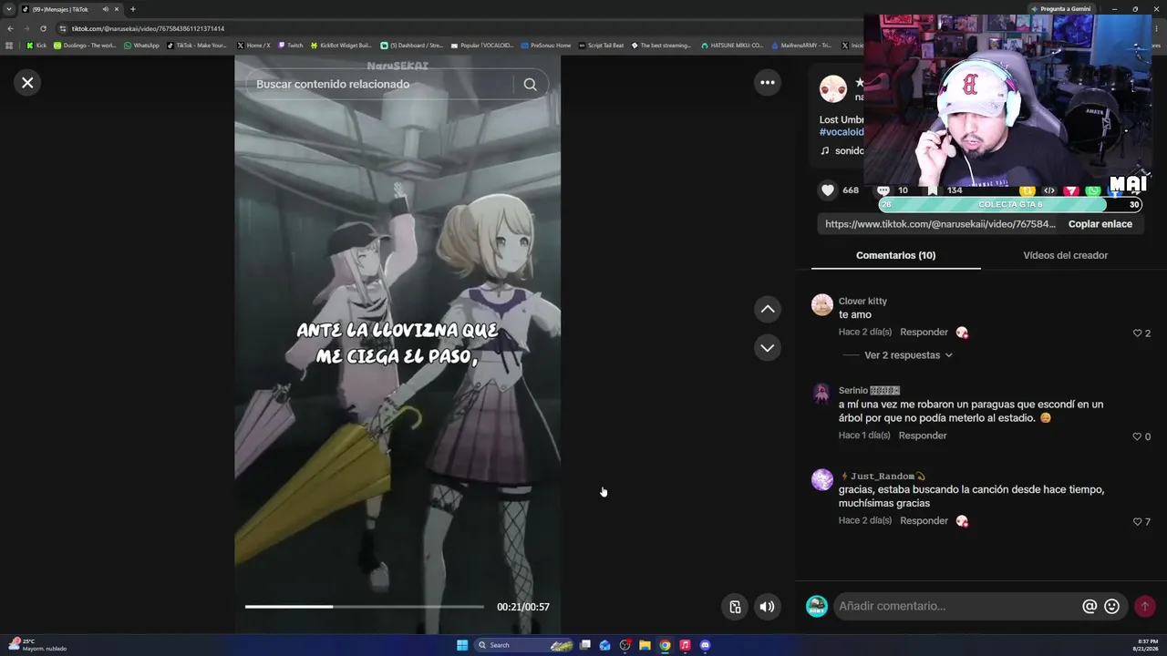Click the browser address bar URL
1167x656 pixels.
coord(148,28)
